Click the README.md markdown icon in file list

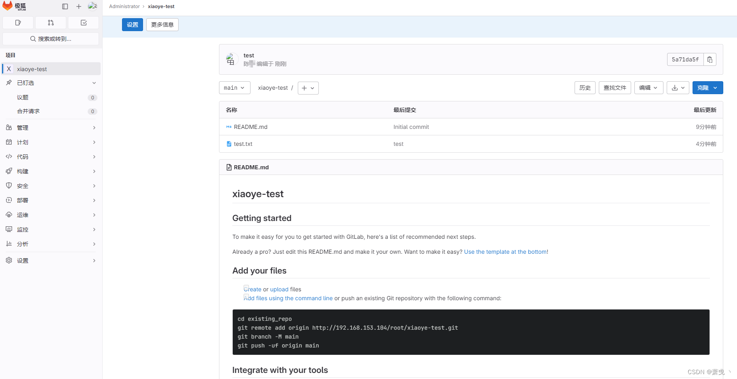pos(229,127)
